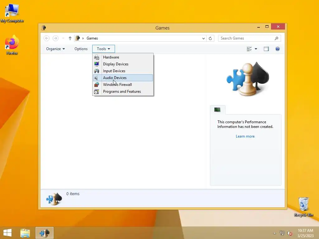Screen dimensions: 319x239
Task: Go up one folder level
Action: pos(70,38)
